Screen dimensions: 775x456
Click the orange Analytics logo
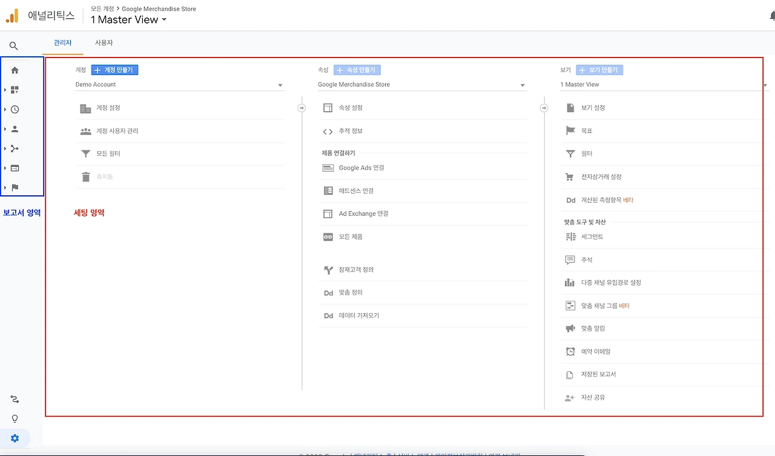coord(12,16)
